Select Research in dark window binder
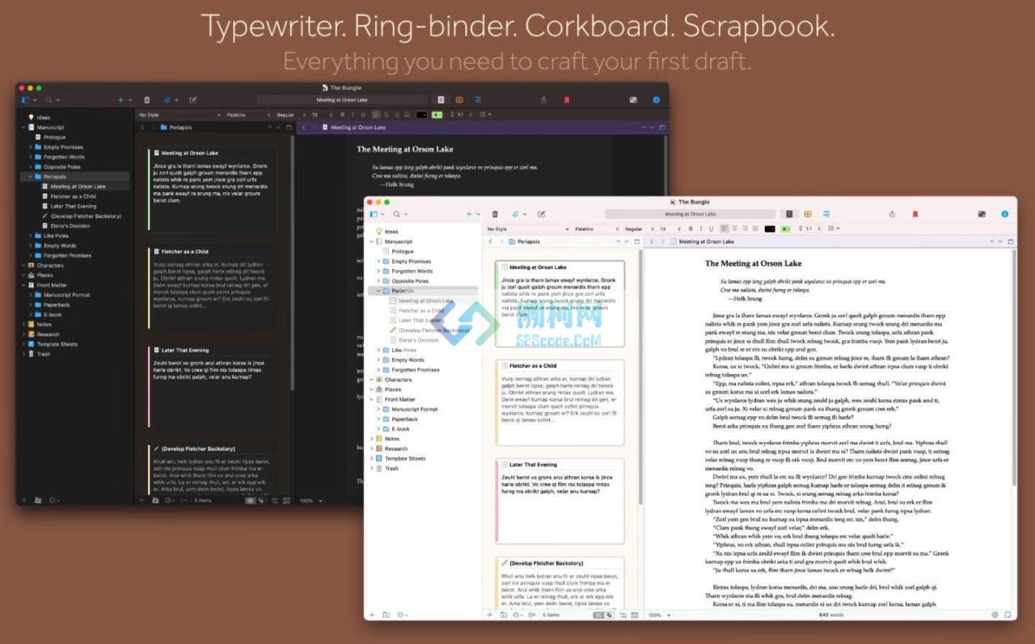Image resolution: width=1035 pixels, height=644 pixels. (49, 334)
